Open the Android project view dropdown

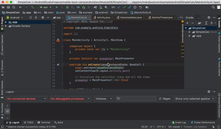[15, 17]
